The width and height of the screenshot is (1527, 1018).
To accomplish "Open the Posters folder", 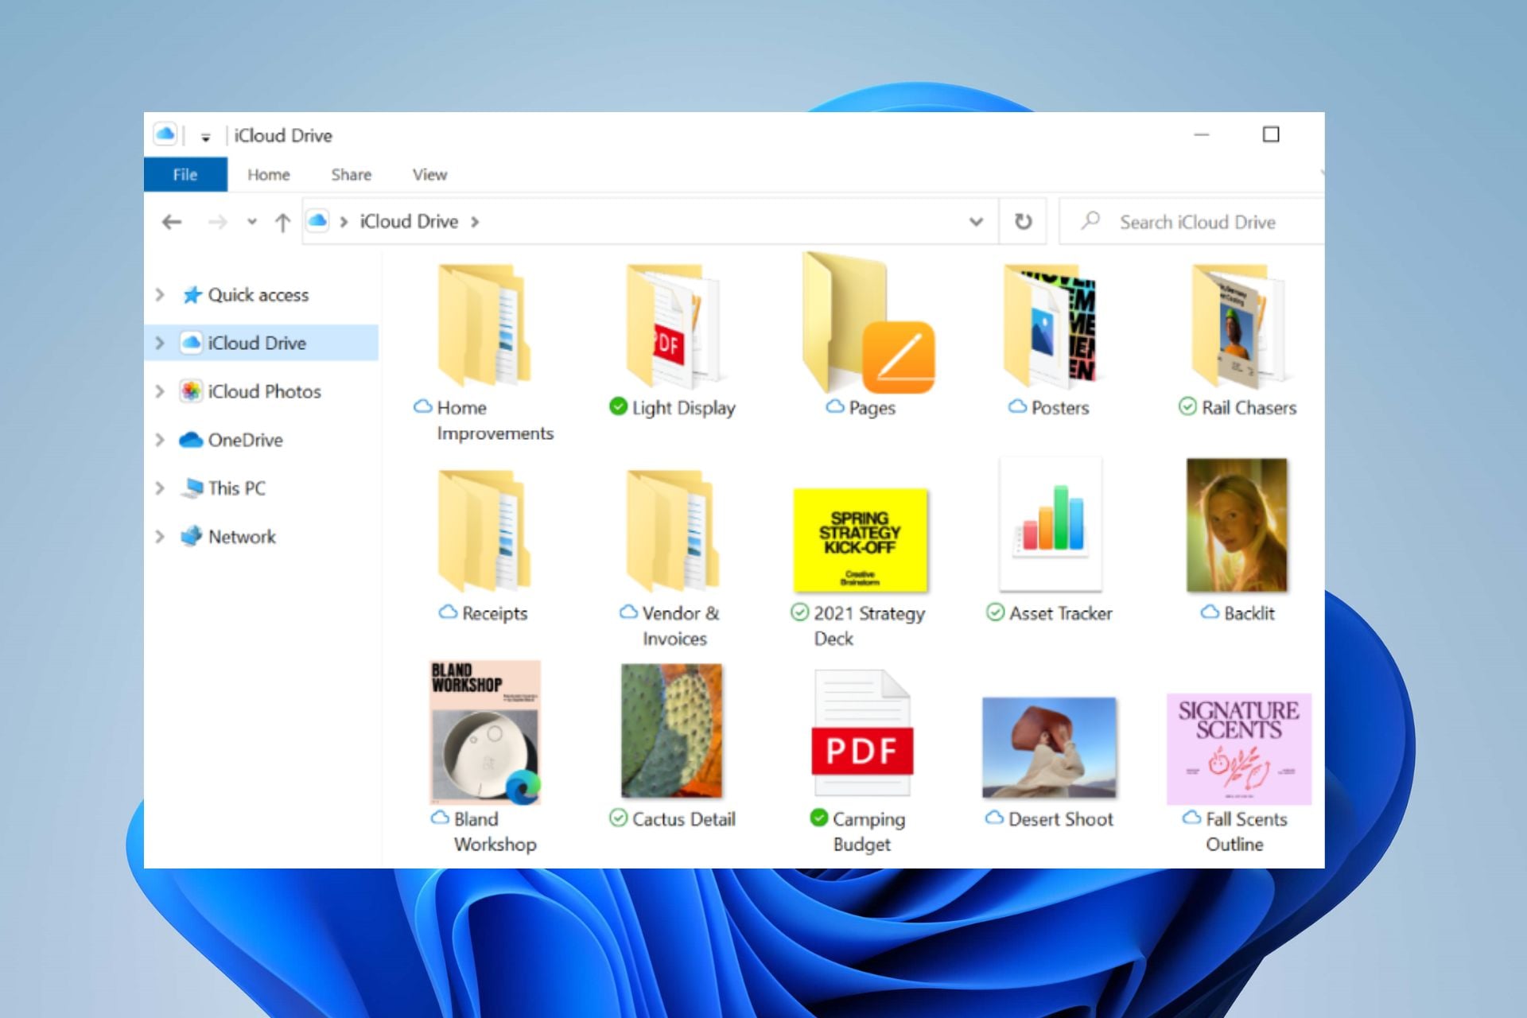I will [1050, 326].
